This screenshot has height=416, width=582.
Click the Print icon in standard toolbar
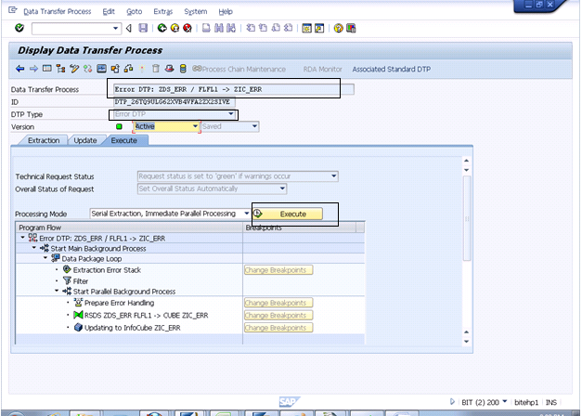coord(206,28)
